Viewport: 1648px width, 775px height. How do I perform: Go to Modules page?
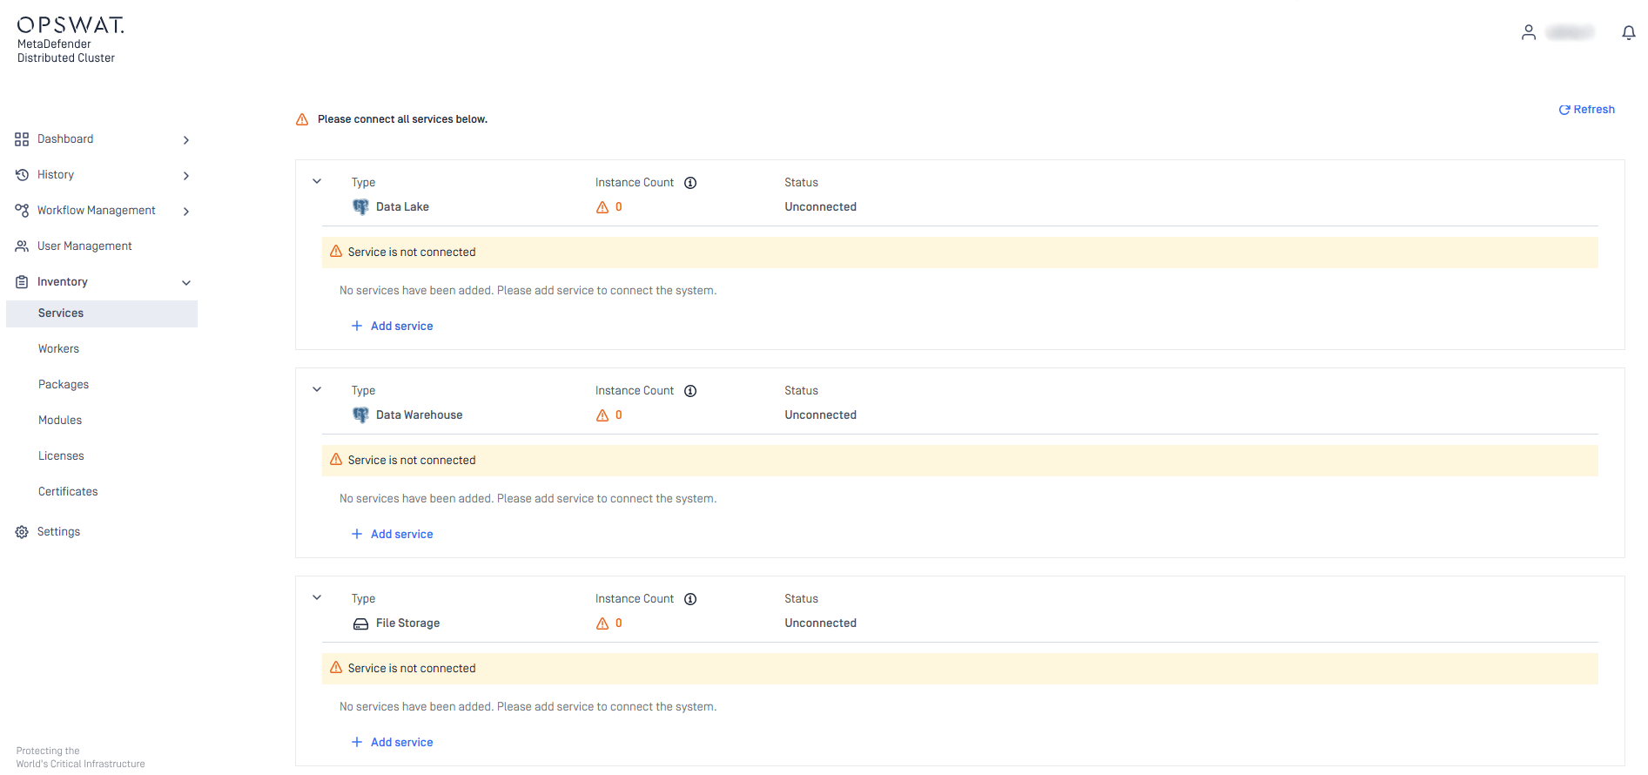60,421
